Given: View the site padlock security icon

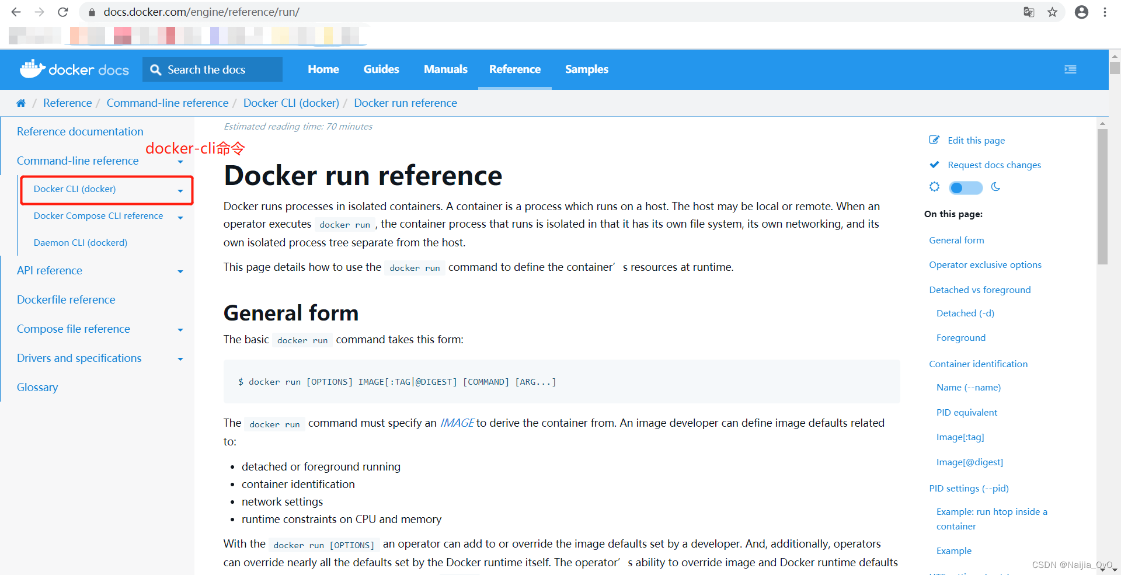Looking at the screenshot, I should point(92,12).
